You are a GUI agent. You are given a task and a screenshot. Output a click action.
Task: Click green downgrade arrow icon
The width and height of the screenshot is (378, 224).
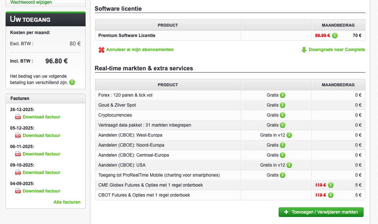(304, 50)
